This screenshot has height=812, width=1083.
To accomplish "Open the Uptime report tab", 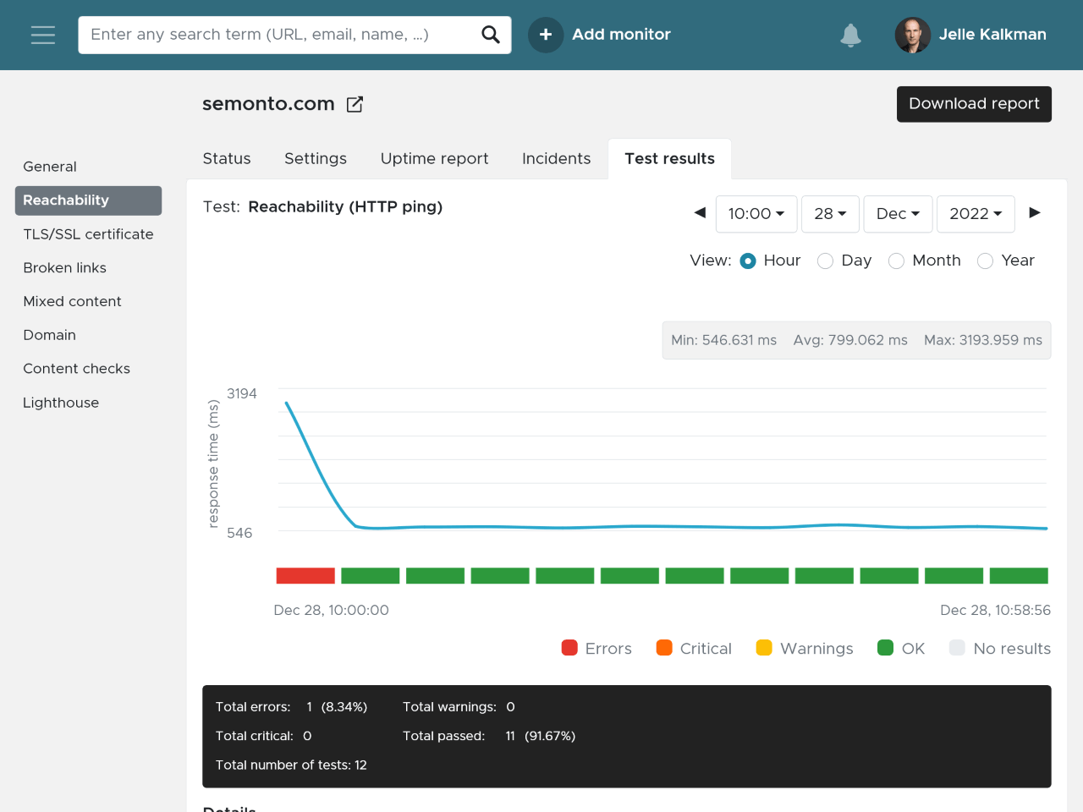I will click(434, 159).
